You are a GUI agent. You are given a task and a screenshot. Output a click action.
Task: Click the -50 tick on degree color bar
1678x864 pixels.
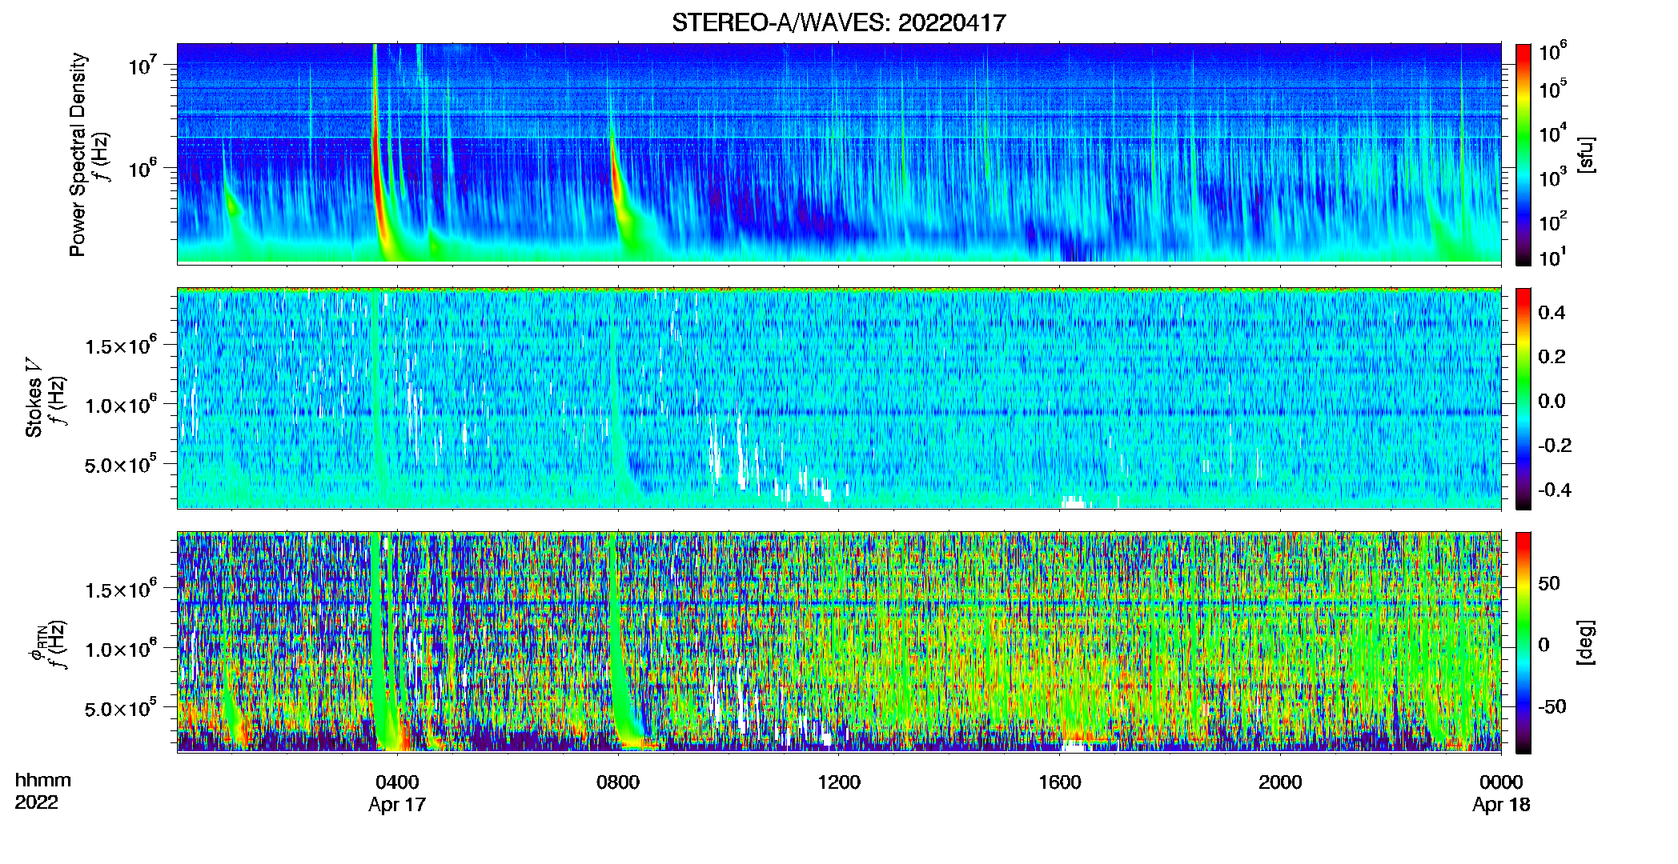(x=1552, y=707)
